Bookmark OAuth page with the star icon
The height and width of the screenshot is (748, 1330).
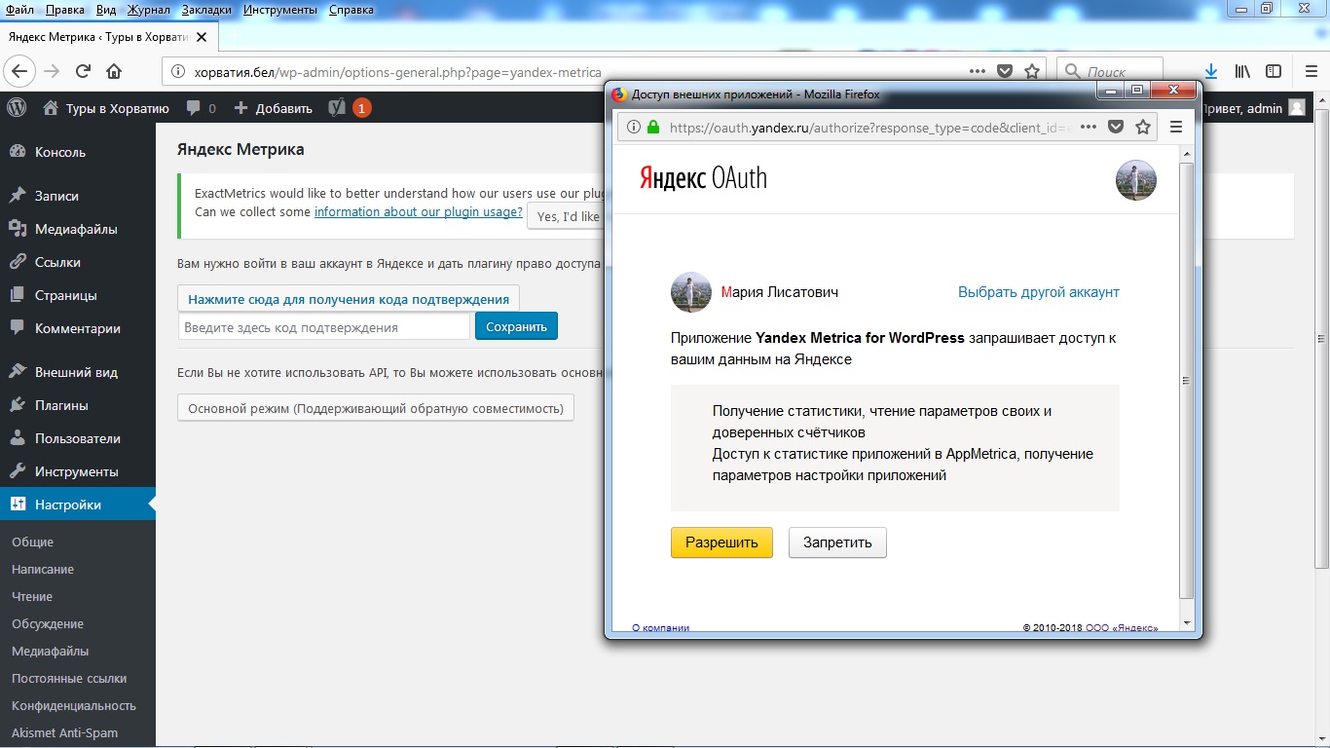click(1143, 127)
